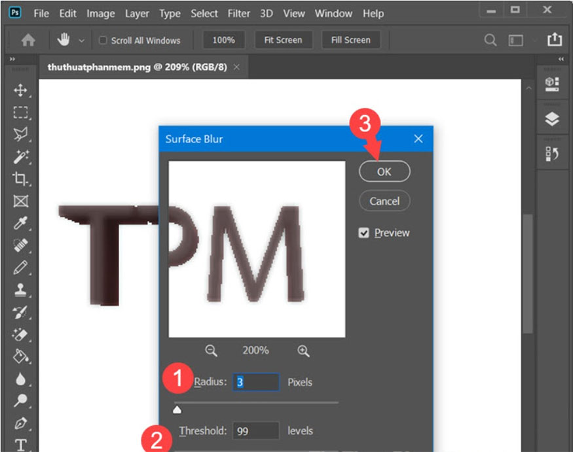Collapse the right panel dock
The height and width of the screenshot is (452, 573).
coord(561,59)
